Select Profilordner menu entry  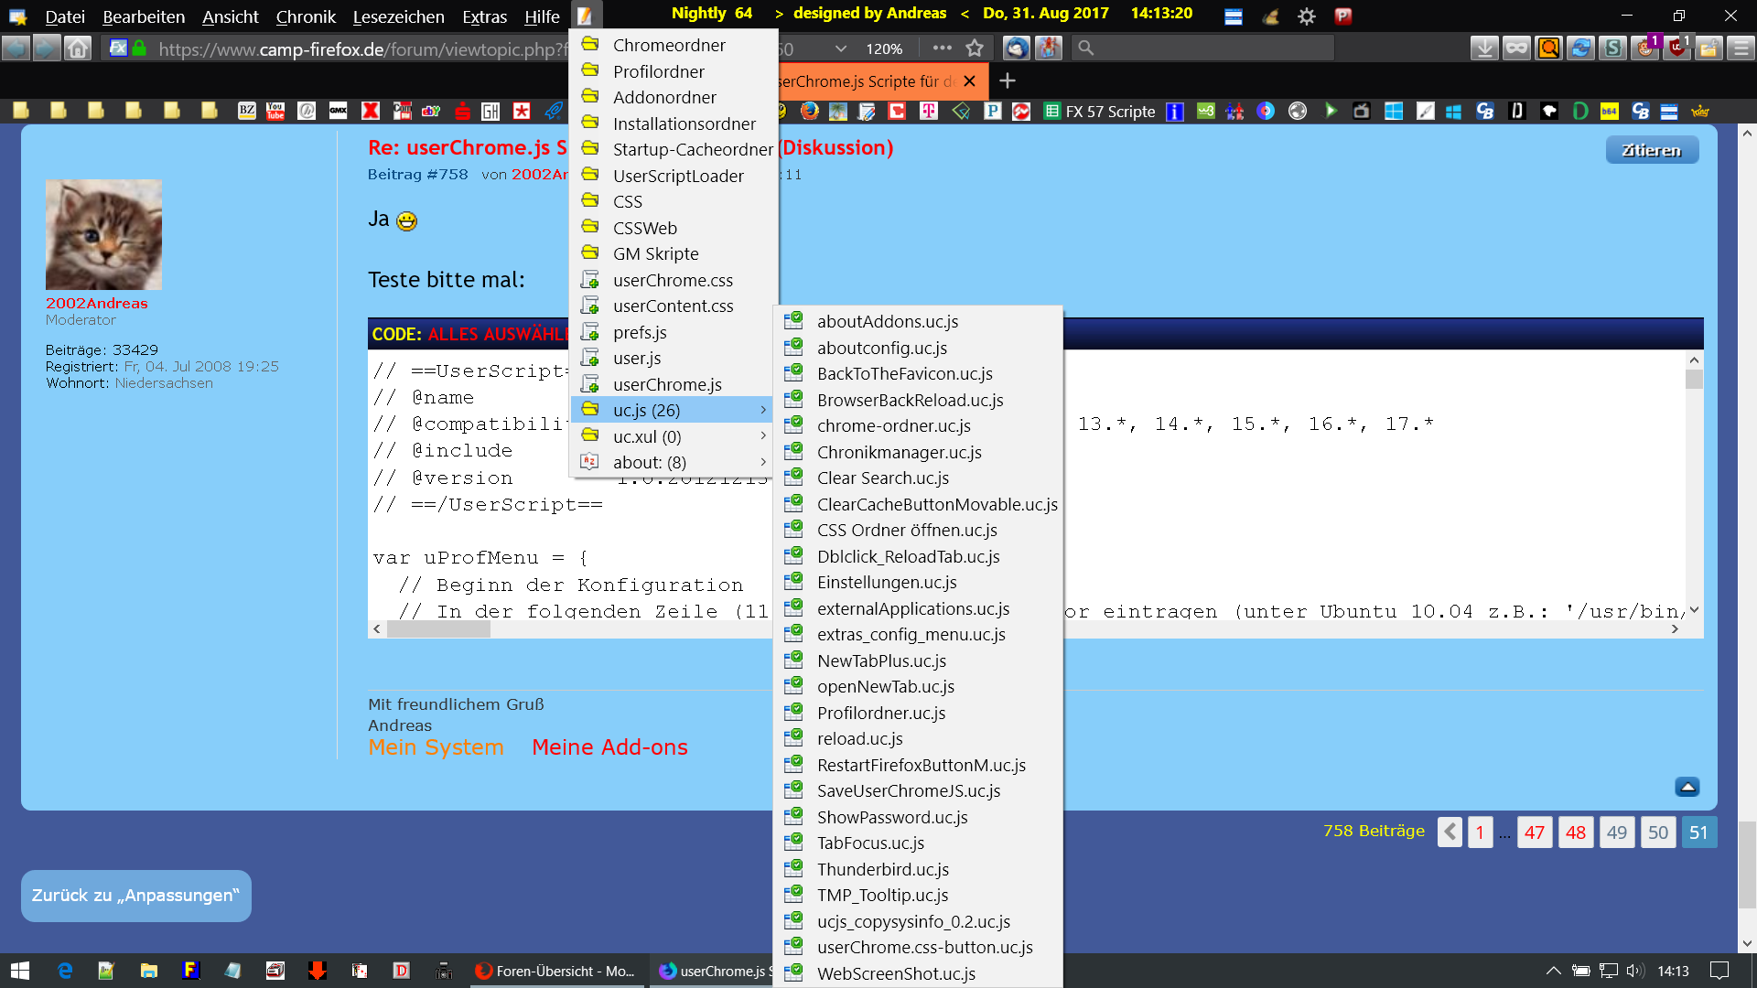658,71
